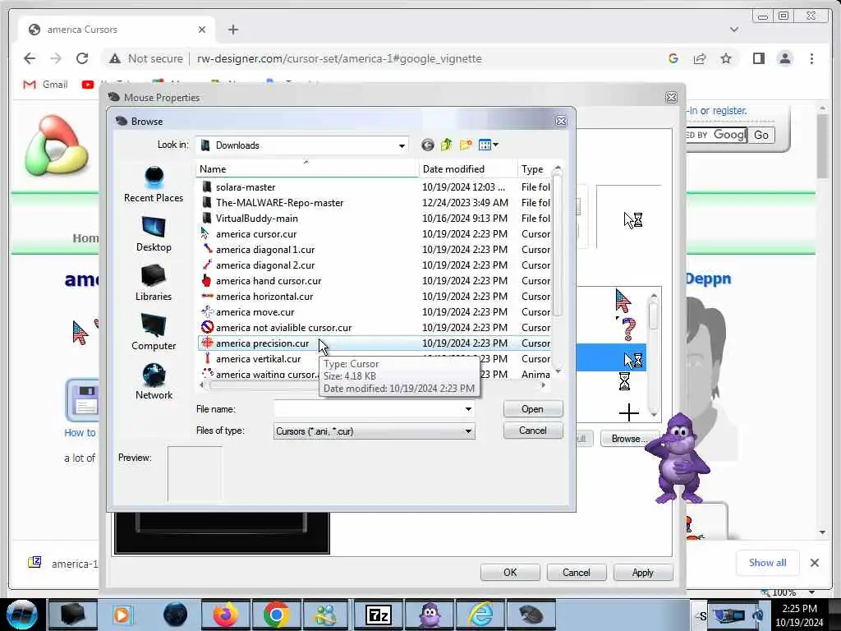The image size is (841, 631).
Task: Sort files by Type column header
Action: 534,169
